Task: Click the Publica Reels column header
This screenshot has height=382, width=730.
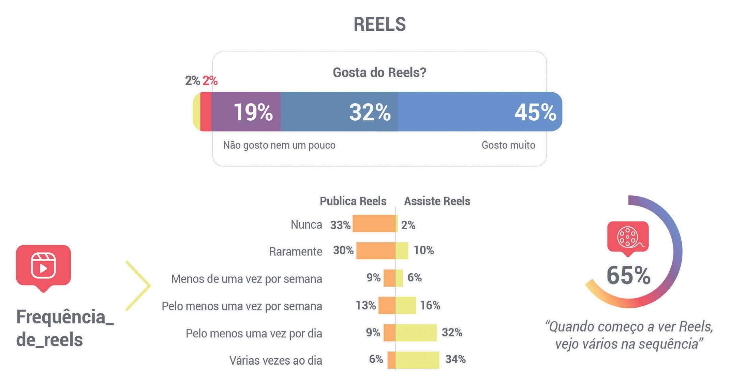Action: point(353,201)
